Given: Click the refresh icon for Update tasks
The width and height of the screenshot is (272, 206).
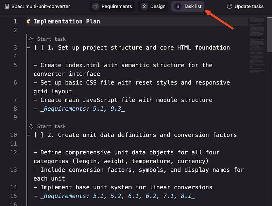Looking at the screenshot, I should tap(230, 6).
